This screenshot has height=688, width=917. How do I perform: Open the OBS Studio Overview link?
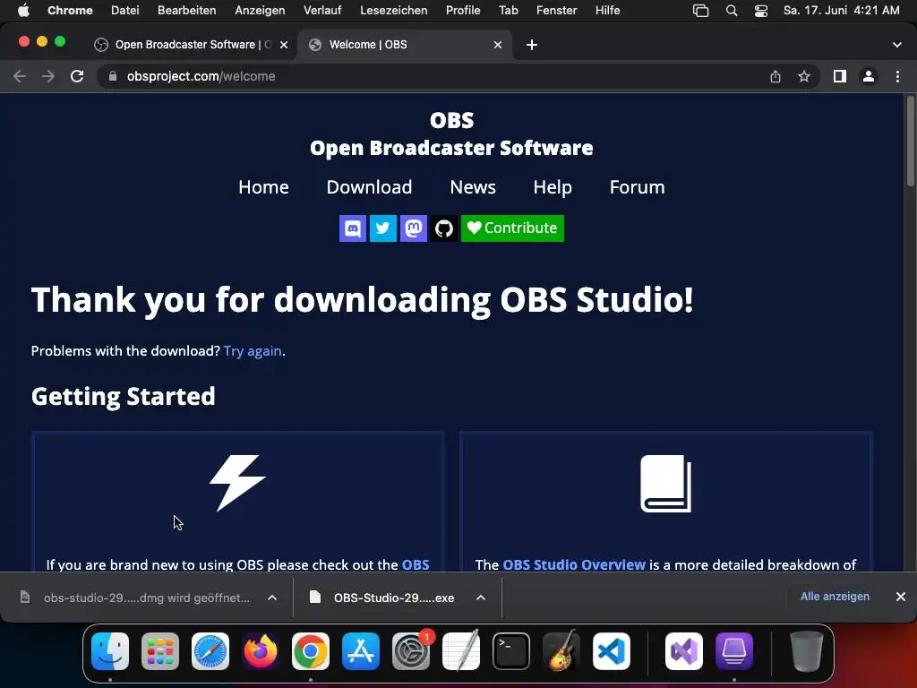tap(574, 564)
